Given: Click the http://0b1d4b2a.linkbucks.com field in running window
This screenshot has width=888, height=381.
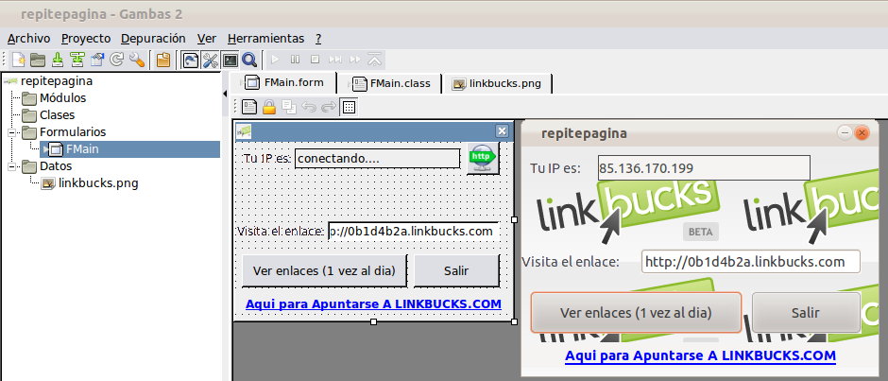Looking at the screenshot, I should [x=750, y=262].
